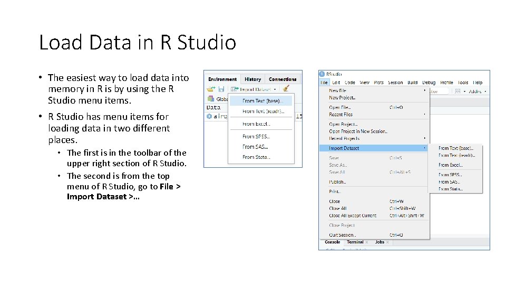This screenshot has width=506, height=284.
Task: Click the broom icon to clear the environment
Action: point(286,88)
